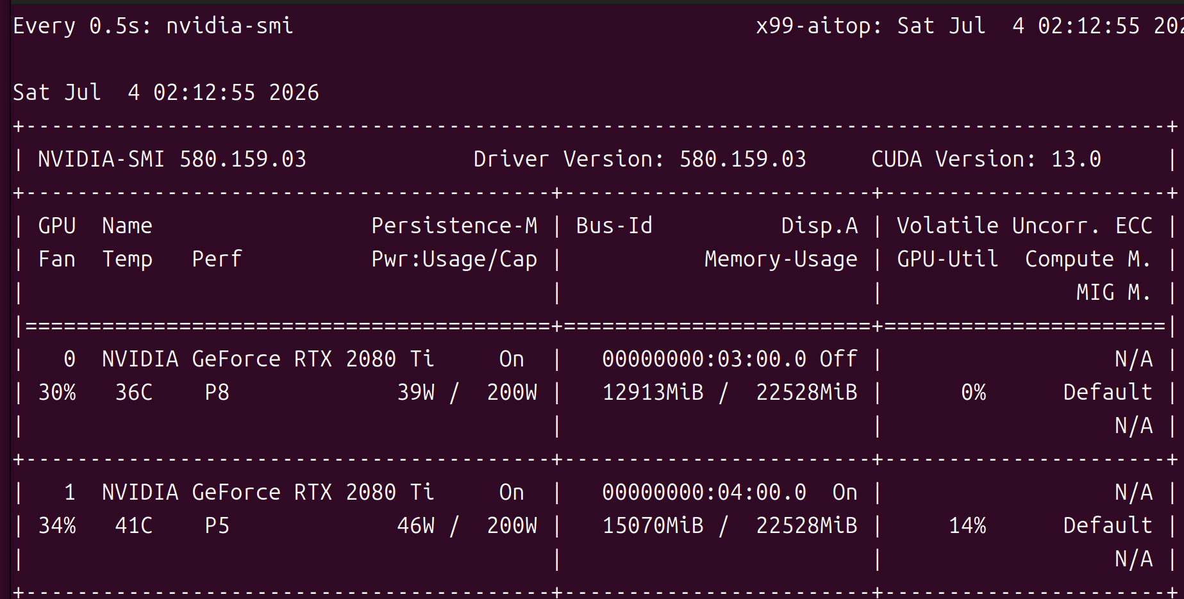Click GPU 1's performance state 'P5'
1184x599 pixels.
coord(217,525)
